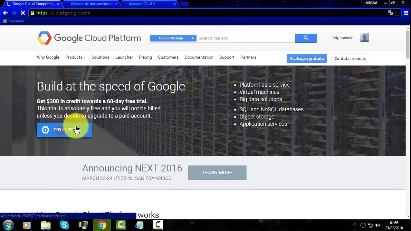Viewport: 411px width, 231px height.
Task: Click the Virtual machines bullet text
Action: click(x=259, y=92)
